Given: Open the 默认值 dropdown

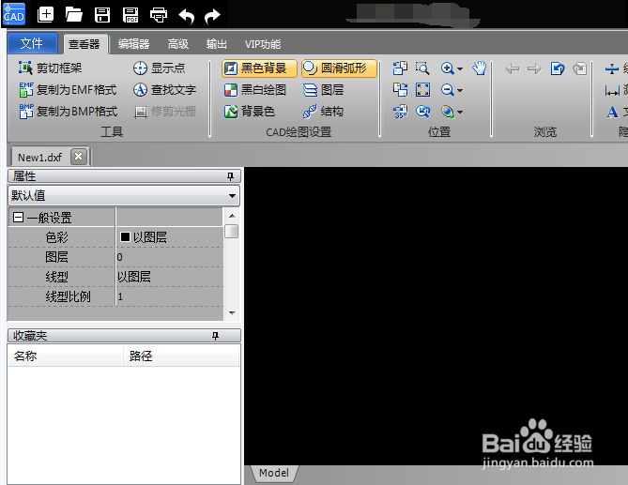Looking at the screenshot, I should [124, 196].
